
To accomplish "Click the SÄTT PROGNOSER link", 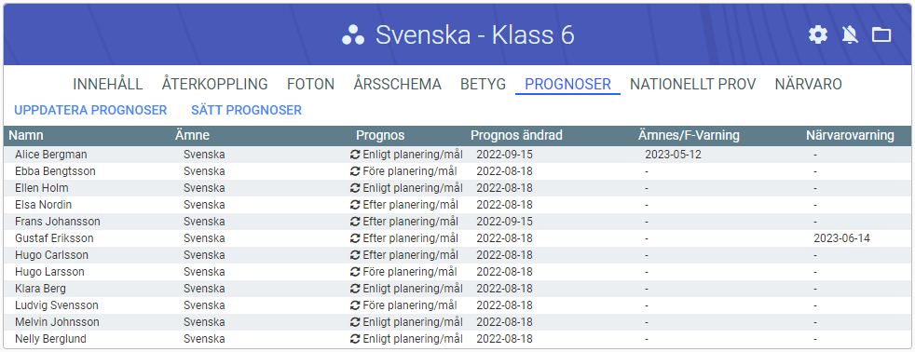I will pos(246,110).
